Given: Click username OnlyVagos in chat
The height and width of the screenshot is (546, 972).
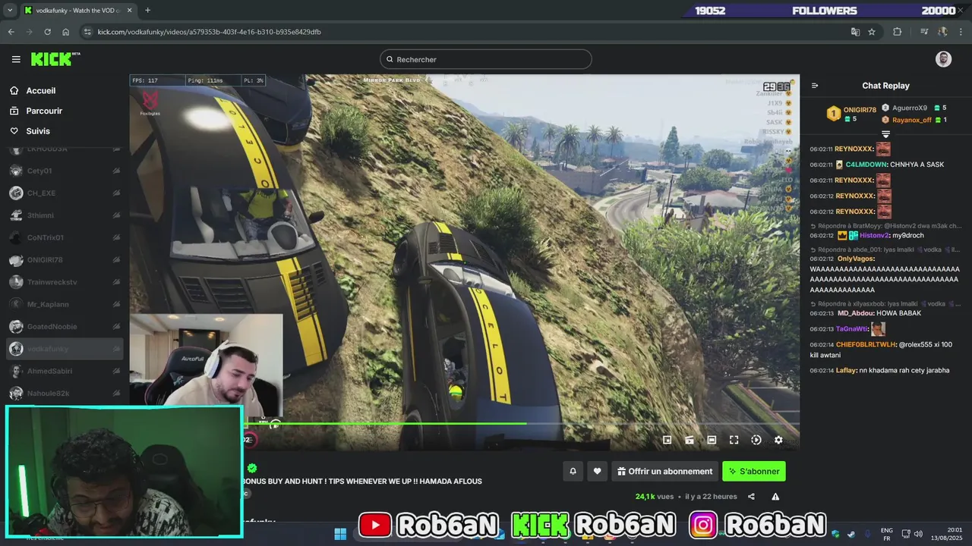Looking at the screenshot, I should pyautogui.click(x=856, y=259).
